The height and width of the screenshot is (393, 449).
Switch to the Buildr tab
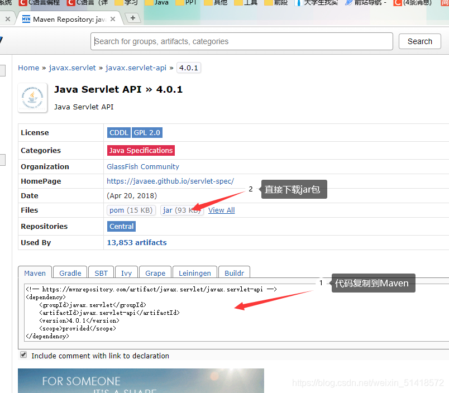pos(234,273)
